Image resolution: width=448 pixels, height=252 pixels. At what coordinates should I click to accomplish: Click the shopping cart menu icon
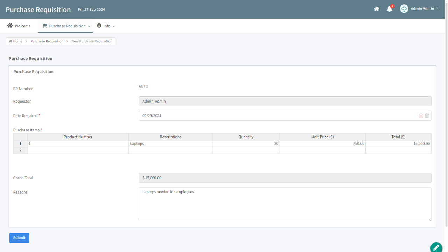(x=44, y=26)
